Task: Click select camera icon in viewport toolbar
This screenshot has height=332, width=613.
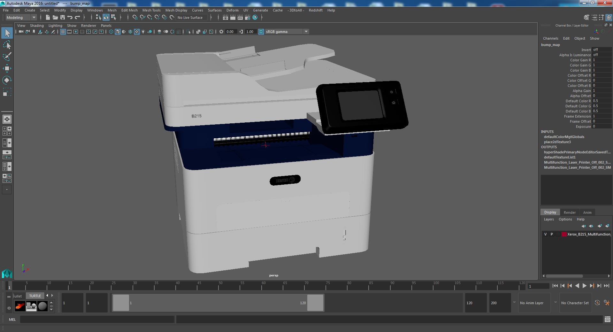Action: pos(21,32)
